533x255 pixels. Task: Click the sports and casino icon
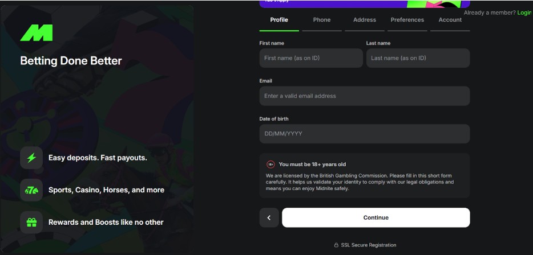pyautogui.click(x=31, y=190)
